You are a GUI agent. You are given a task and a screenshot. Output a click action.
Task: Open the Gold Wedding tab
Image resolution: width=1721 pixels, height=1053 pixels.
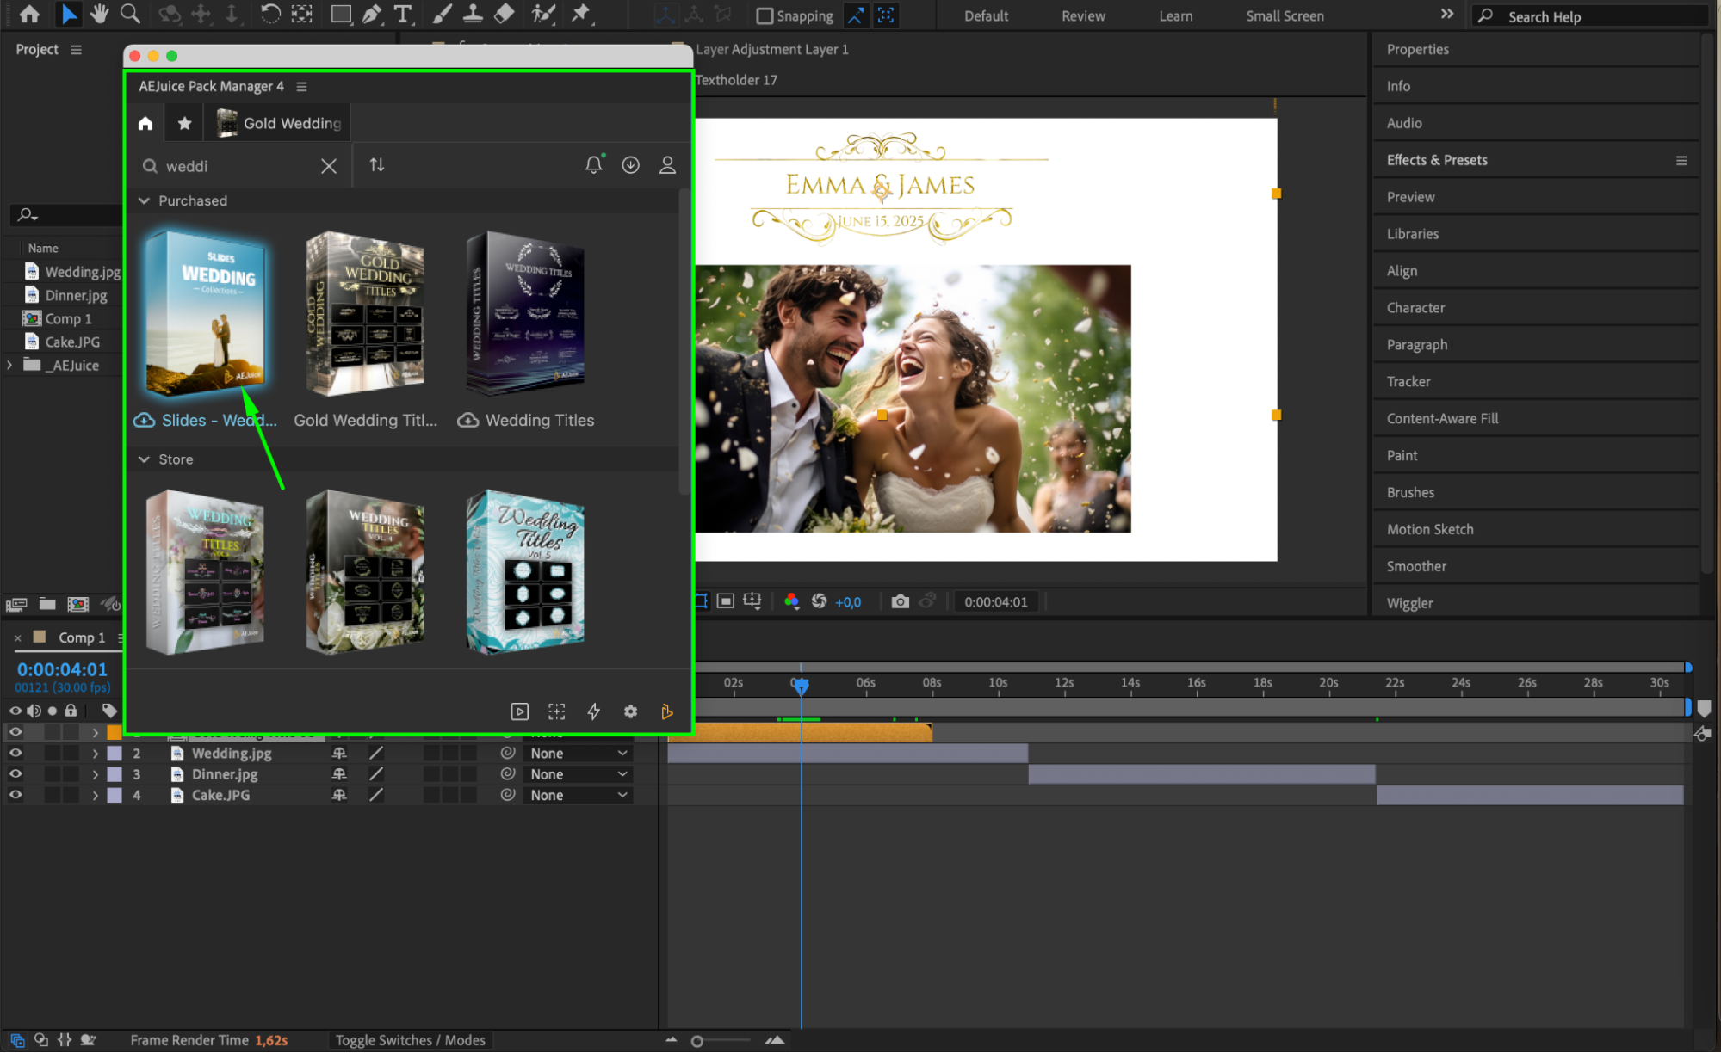click(279, 123)
